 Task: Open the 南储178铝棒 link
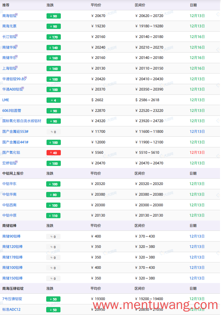(x=12, y=257)
